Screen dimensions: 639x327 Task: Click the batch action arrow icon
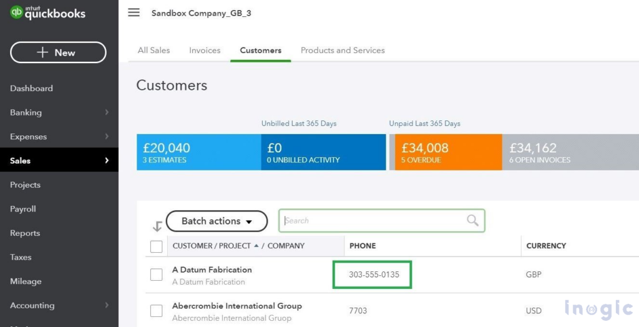157,227
